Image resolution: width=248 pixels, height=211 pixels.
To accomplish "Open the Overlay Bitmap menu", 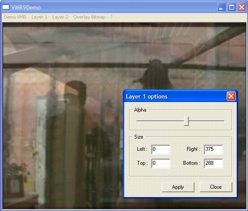I will pos(89,17).
